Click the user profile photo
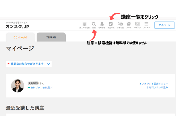The height and width of the screenshot is (120, 176). (18, 86)
